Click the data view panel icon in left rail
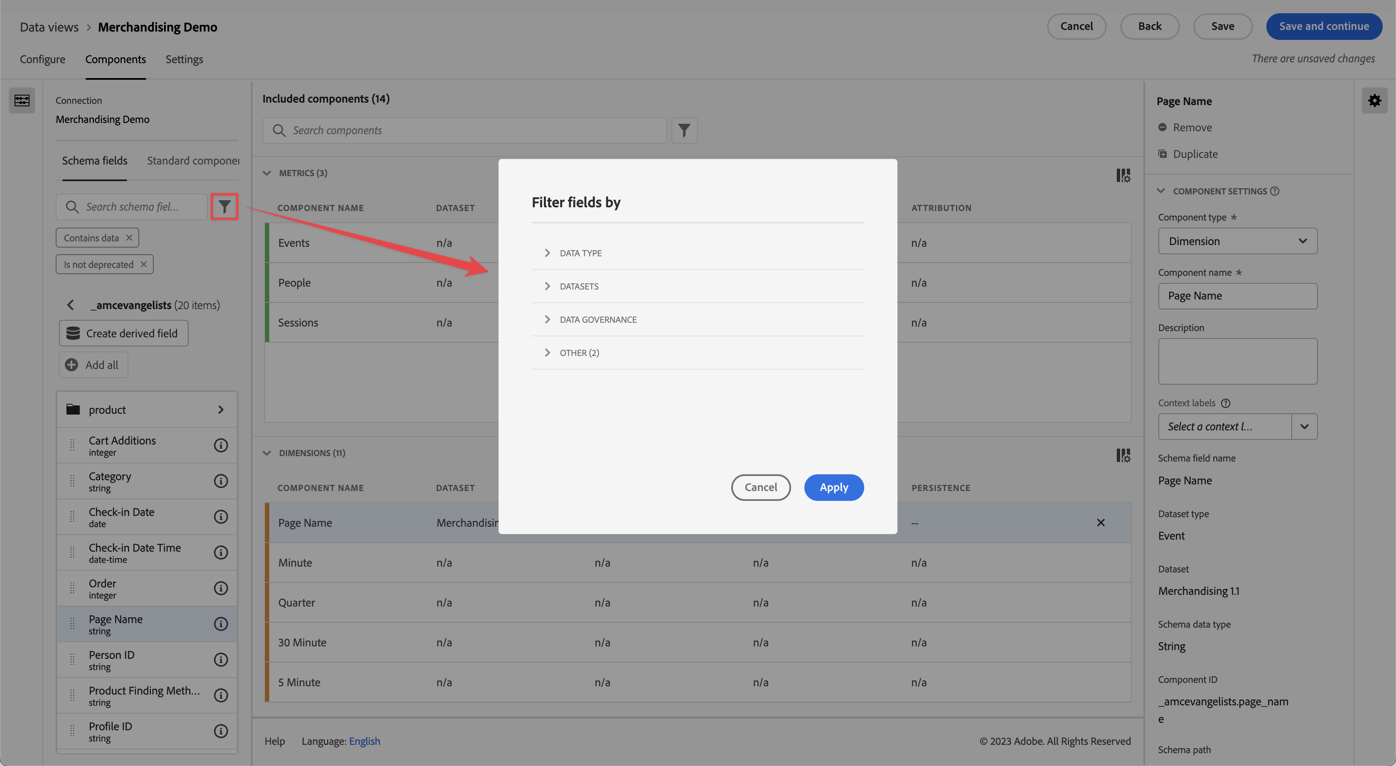 click(22, 101)
